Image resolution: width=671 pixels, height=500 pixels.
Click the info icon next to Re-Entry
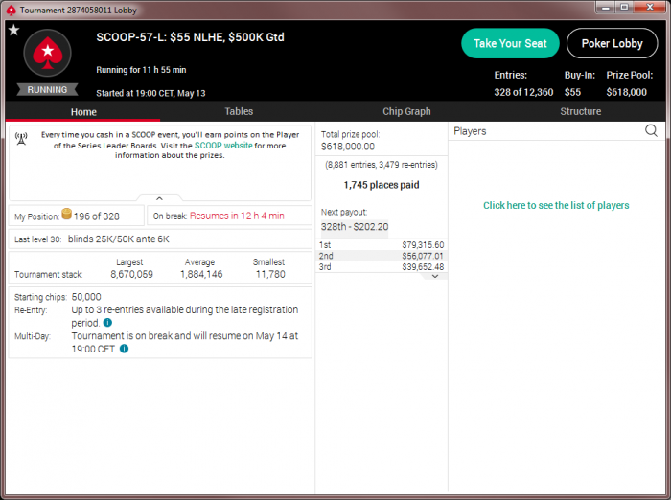107,323
